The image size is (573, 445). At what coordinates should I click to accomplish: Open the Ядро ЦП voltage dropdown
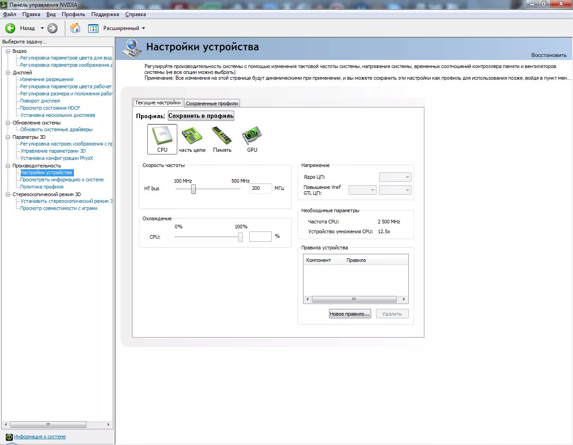(x=395, y=177)
